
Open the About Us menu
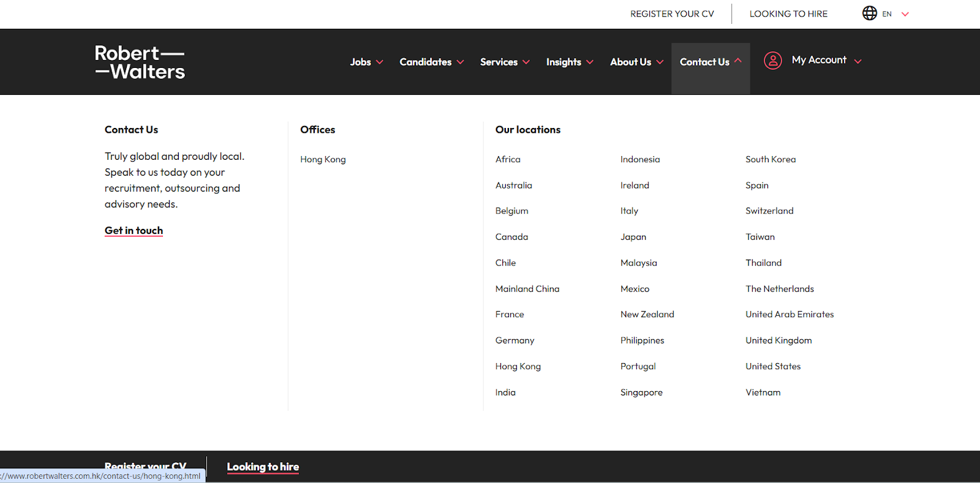(630, 62)
